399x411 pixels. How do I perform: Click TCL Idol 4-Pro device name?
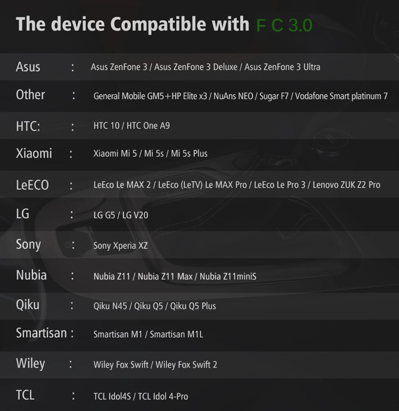(163, 397)
